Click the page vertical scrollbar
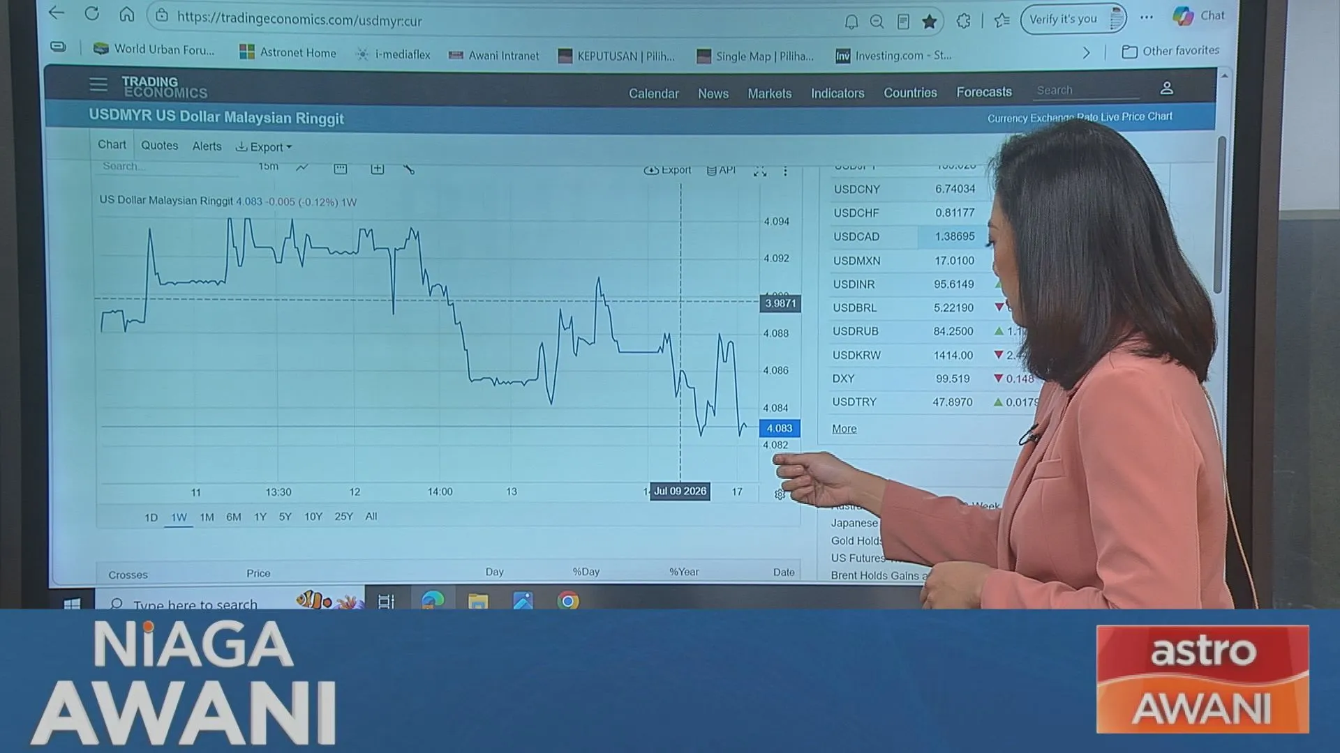 click(1221, 213)
